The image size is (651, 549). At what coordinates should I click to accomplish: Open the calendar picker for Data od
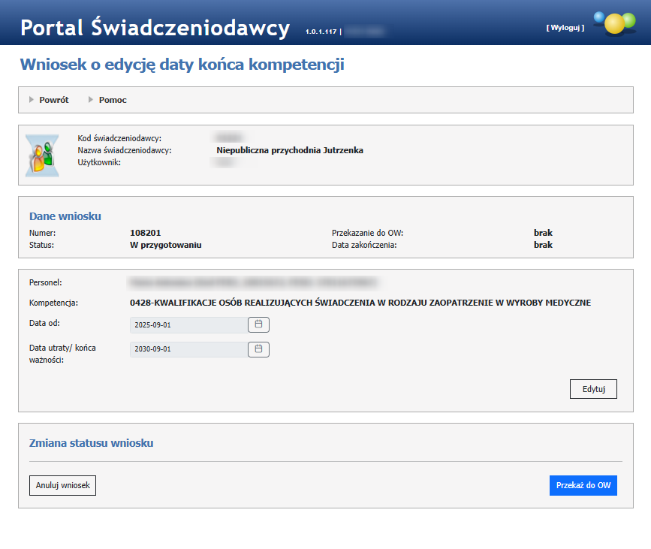click(x=258, y=324)
